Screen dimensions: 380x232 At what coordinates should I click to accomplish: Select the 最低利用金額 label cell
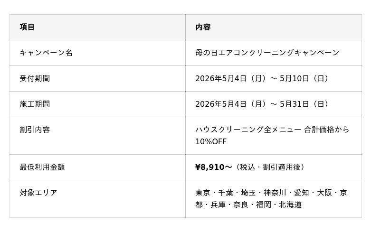(97, 167)
